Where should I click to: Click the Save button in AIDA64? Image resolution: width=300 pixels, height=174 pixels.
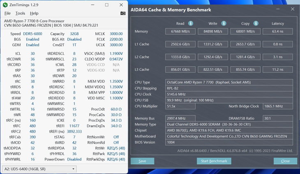tap(142, 161)
